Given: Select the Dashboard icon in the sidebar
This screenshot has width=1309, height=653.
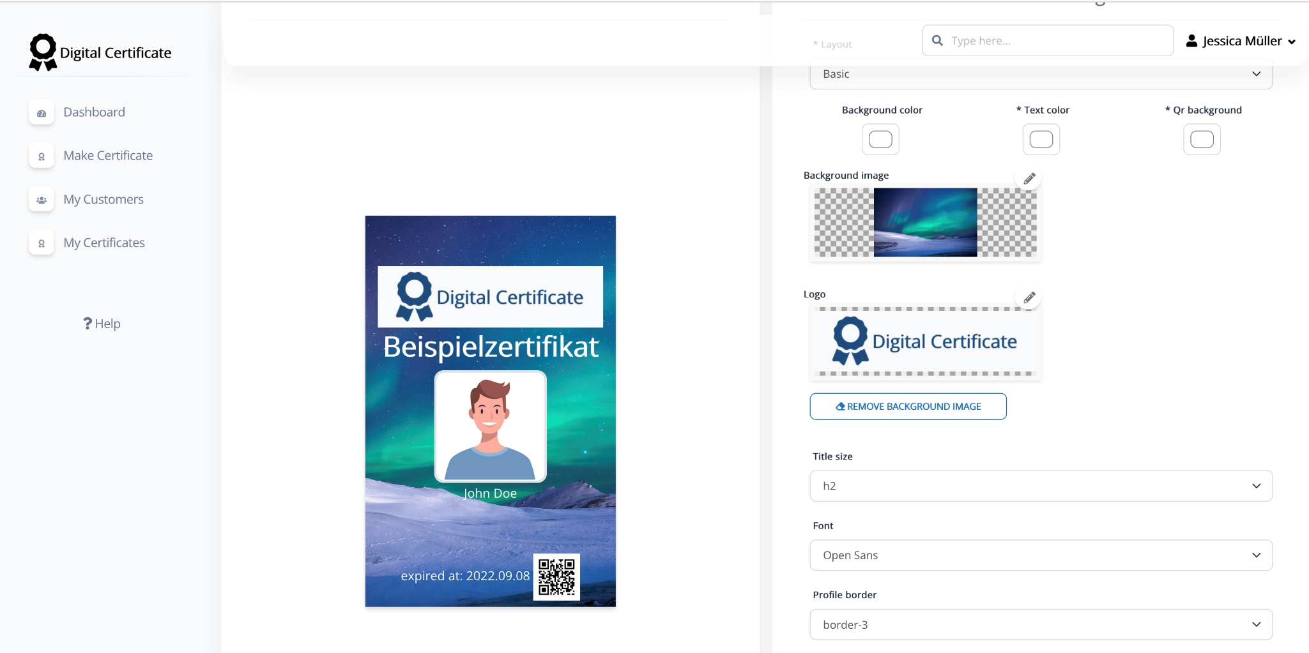Looking at the screenshot, I should pos(41,112).
